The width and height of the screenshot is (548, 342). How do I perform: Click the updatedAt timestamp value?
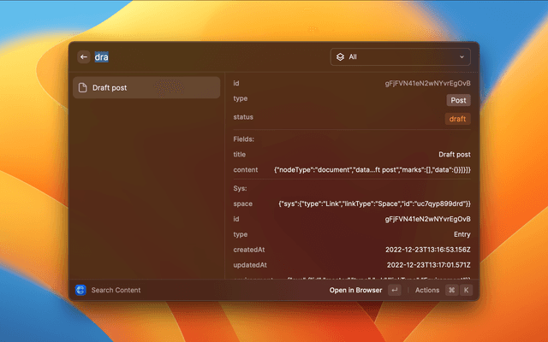pyautogui.click(x=428, y=266)
